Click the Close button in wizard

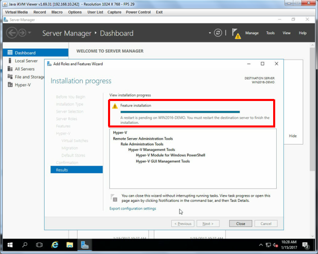(x=241, y=223)
